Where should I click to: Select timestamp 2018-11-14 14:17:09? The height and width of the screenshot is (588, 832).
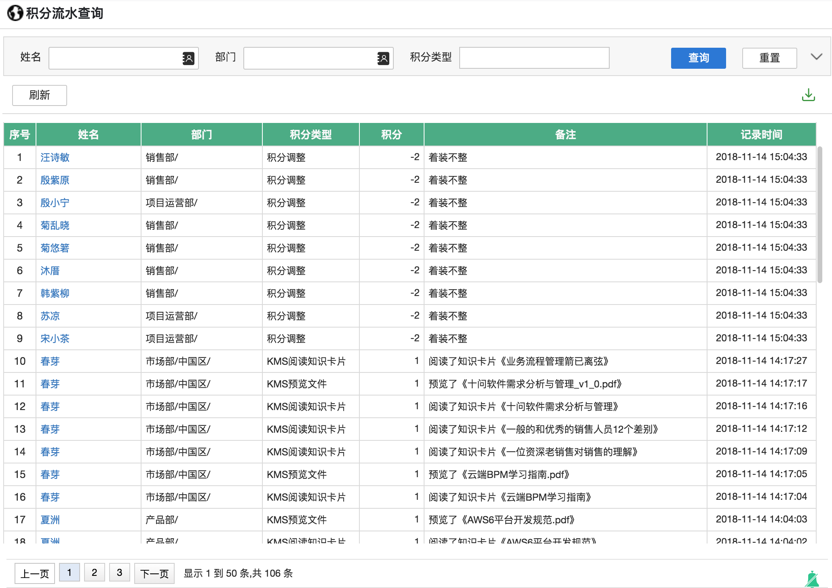(x=761, y=451)
